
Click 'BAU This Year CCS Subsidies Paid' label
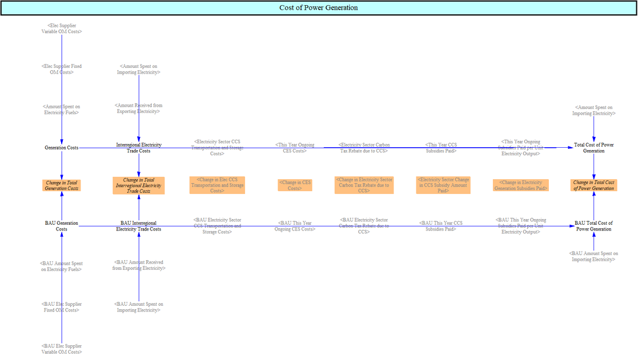[441, 226]
